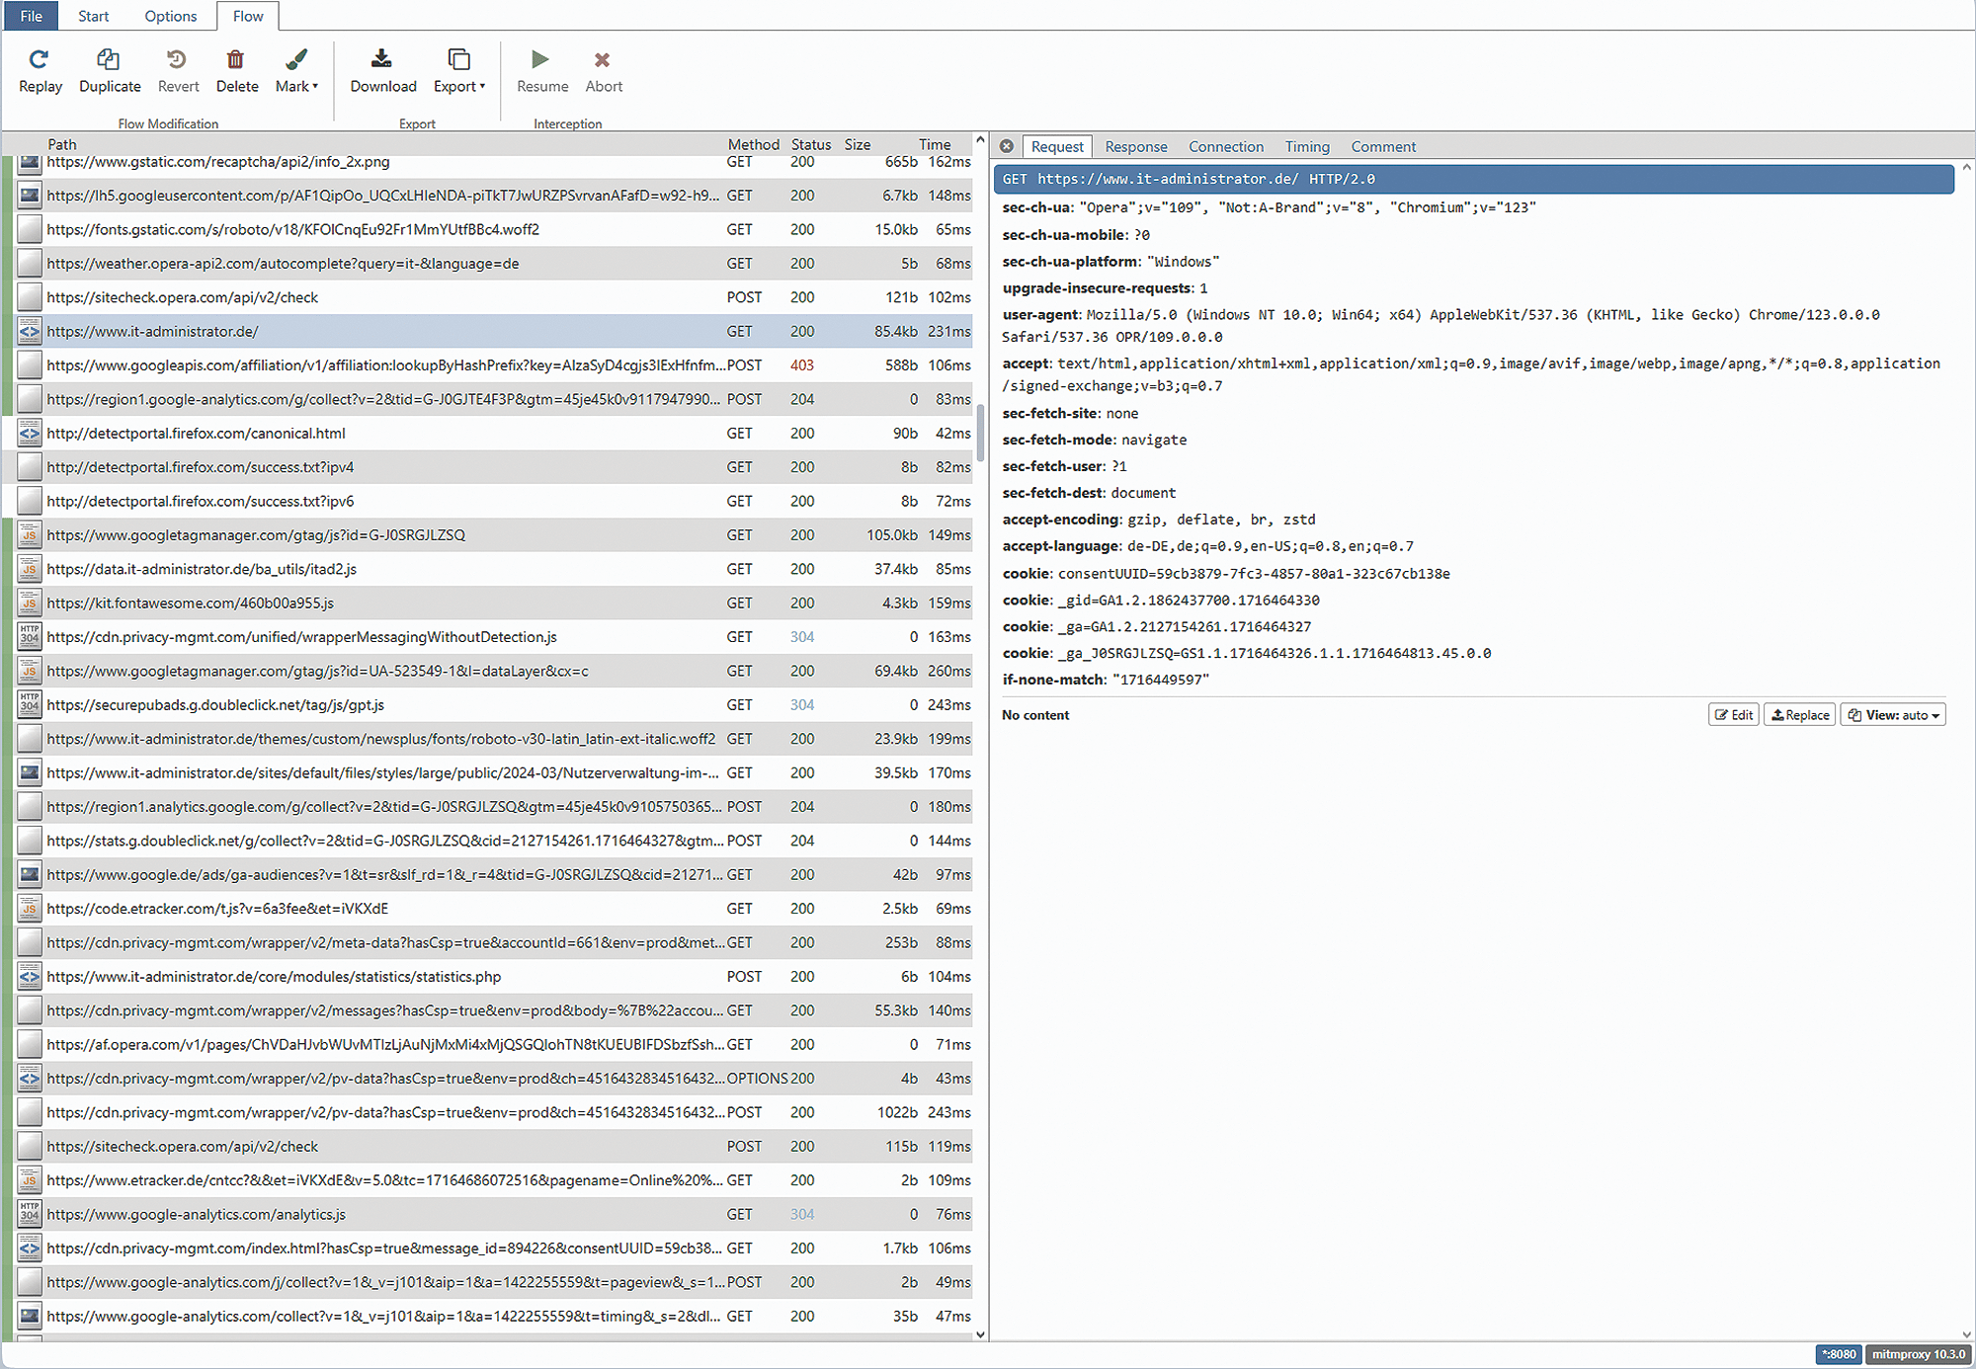The image size is (1976, 1369).
Task: Click JS icon of etracker.de cntcc flow
Action: click(30, 1180)
